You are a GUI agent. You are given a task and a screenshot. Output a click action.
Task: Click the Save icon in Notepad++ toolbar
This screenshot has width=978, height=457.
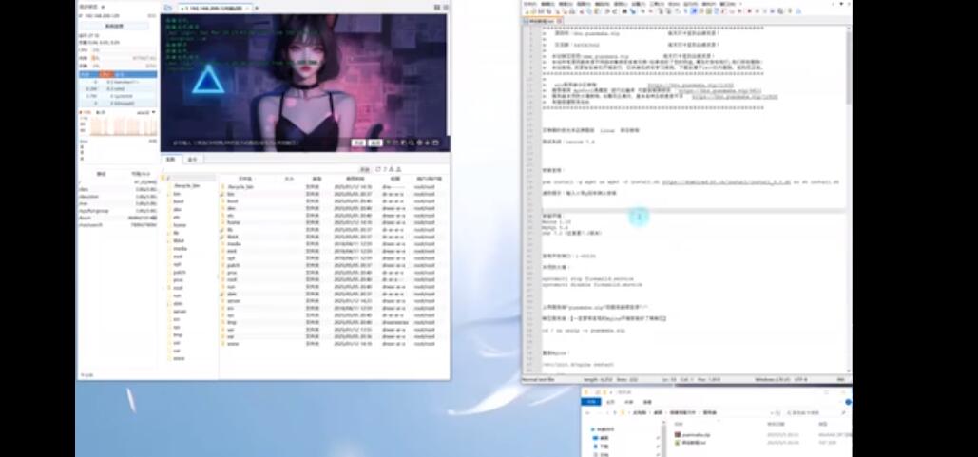coord(539,11)
